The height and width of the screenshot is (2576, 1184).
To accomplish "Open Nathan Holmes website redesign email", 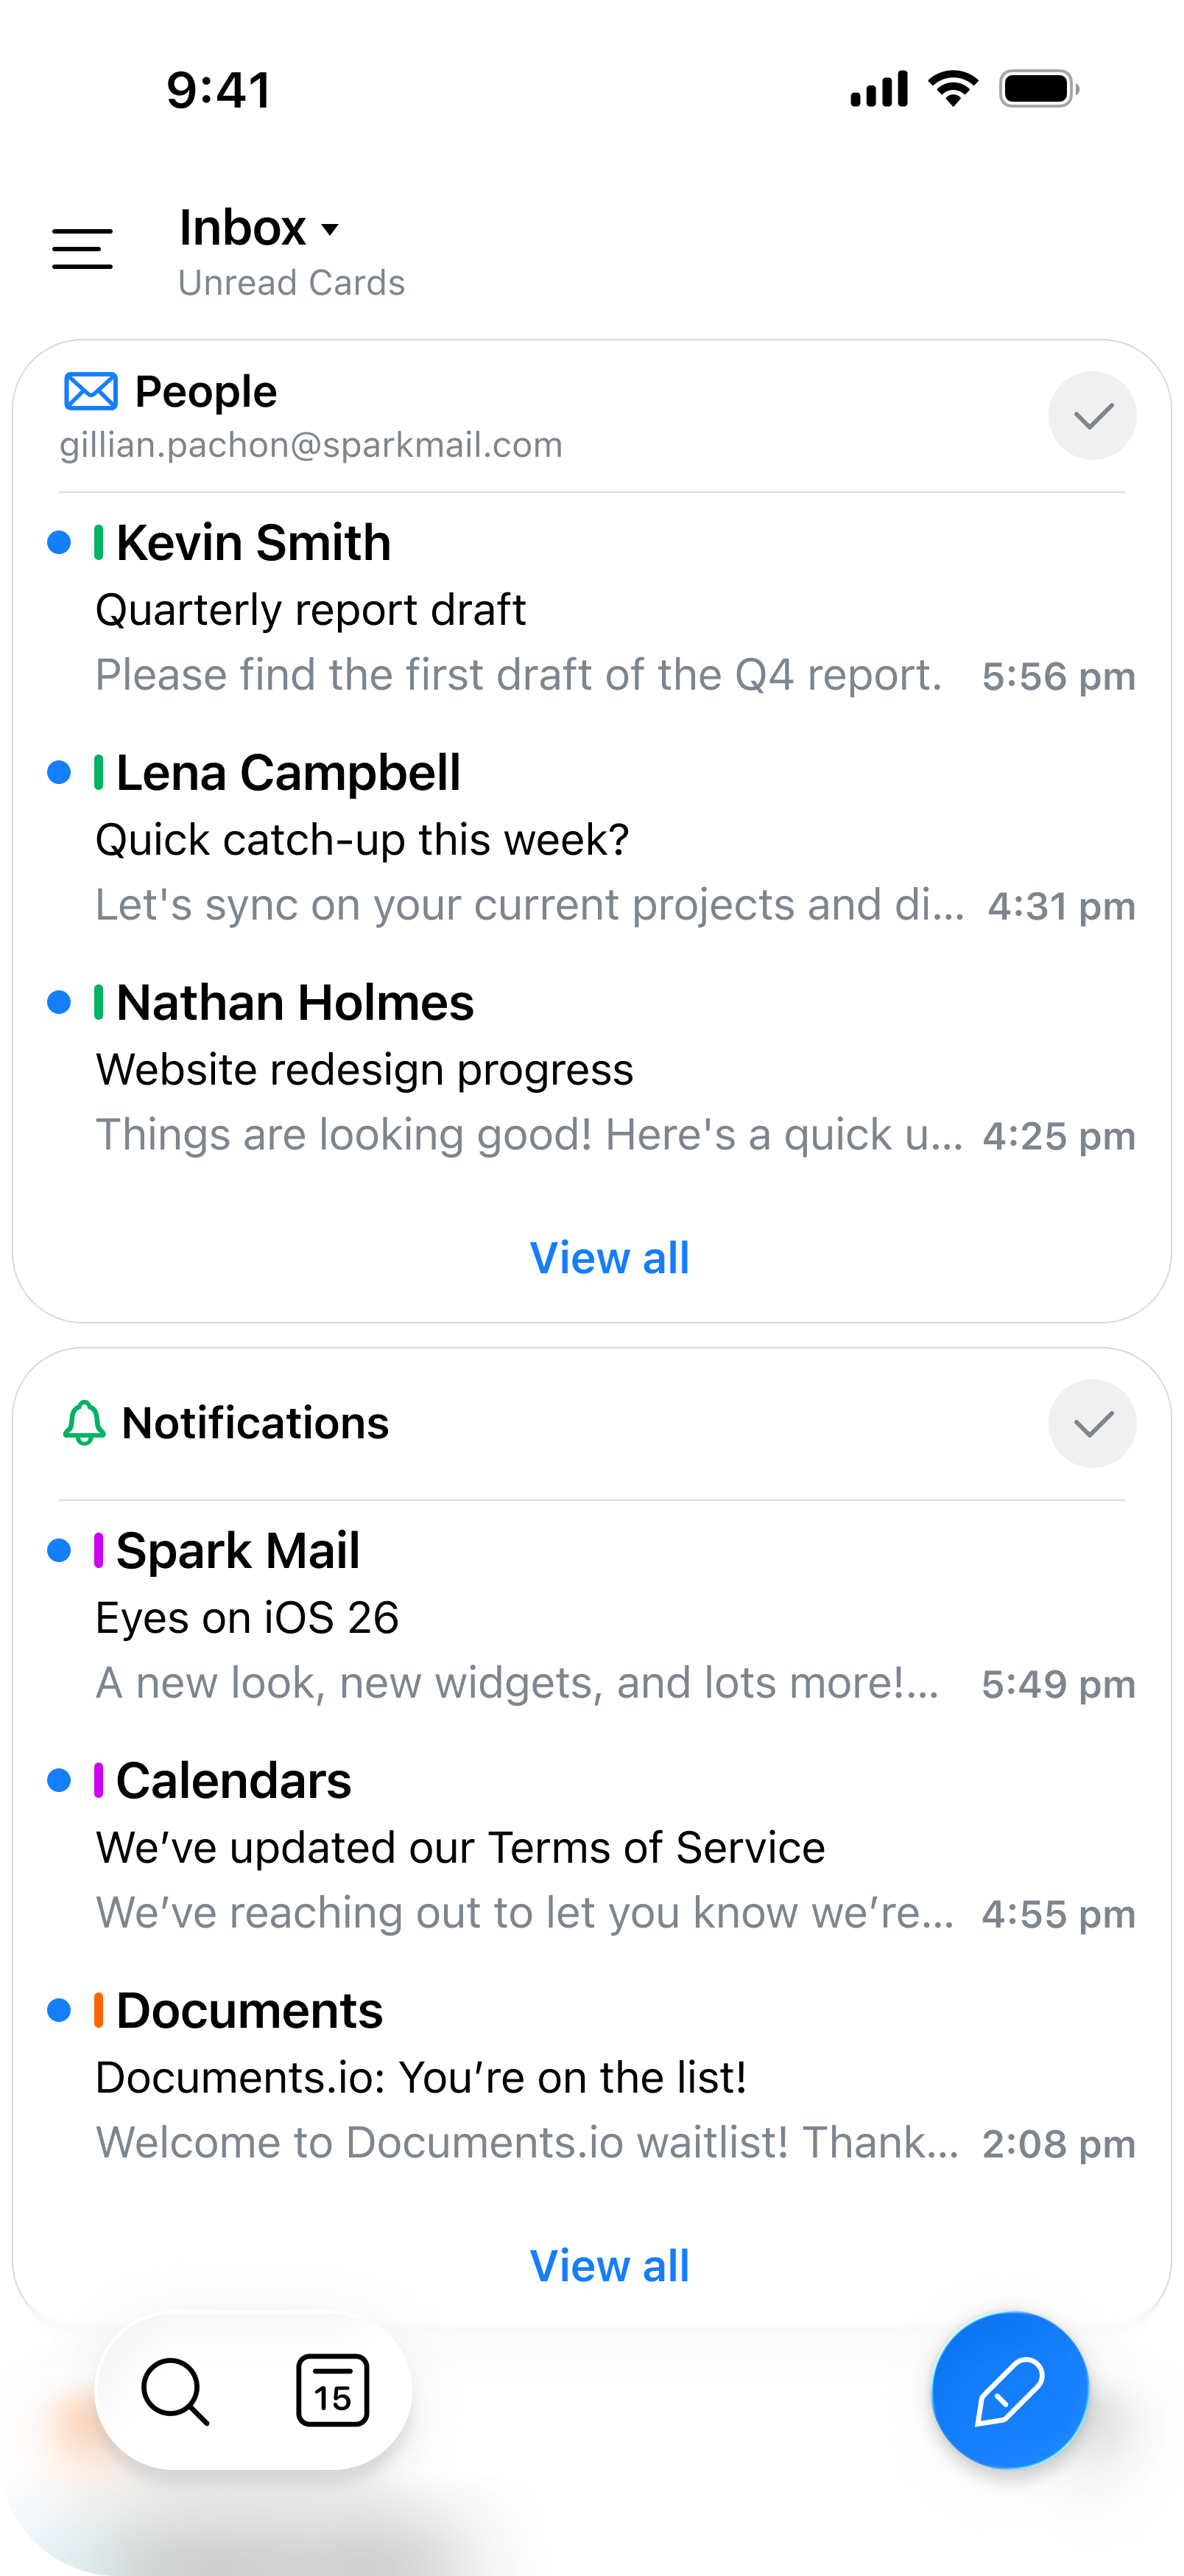I will click(x=591, y=1069).
